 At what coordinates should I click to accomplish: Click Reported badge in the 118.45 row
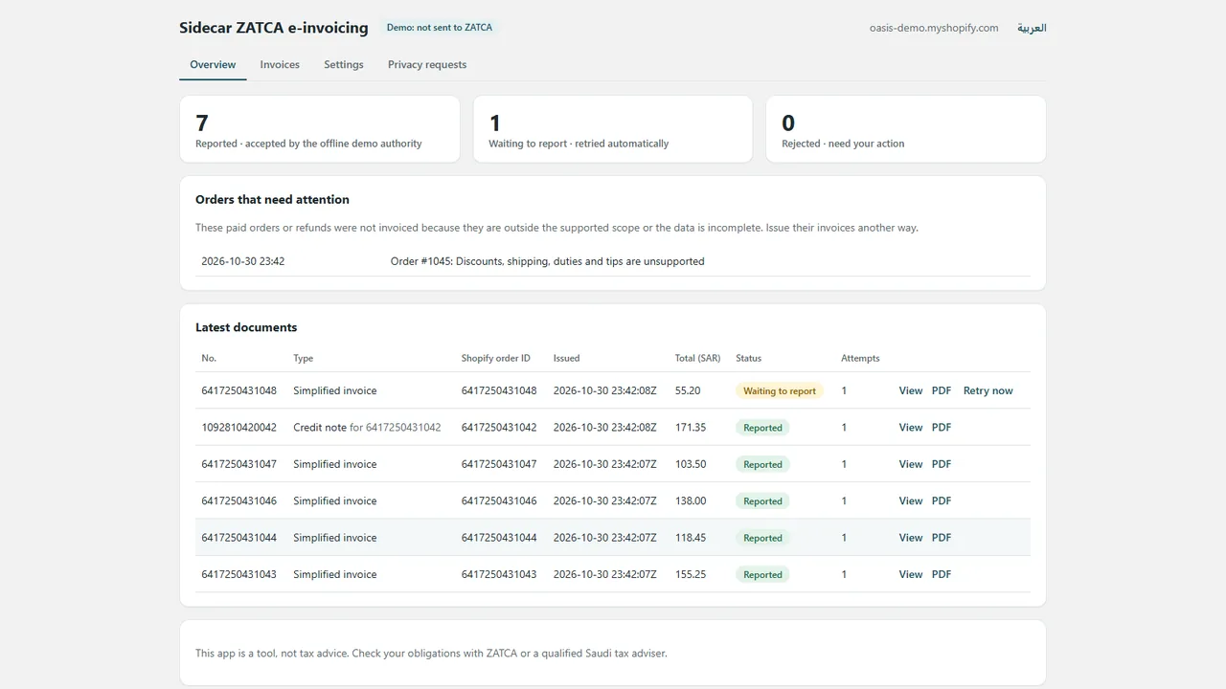[x=762, y=538]
